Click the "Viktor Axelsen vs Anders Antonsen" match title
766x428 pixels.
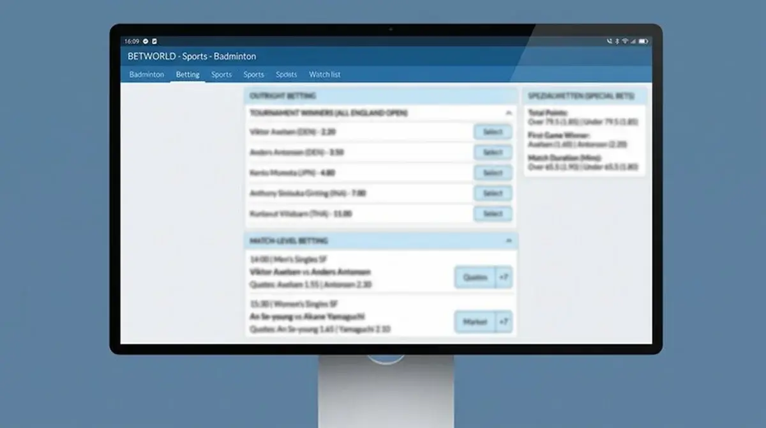(310, 272)
